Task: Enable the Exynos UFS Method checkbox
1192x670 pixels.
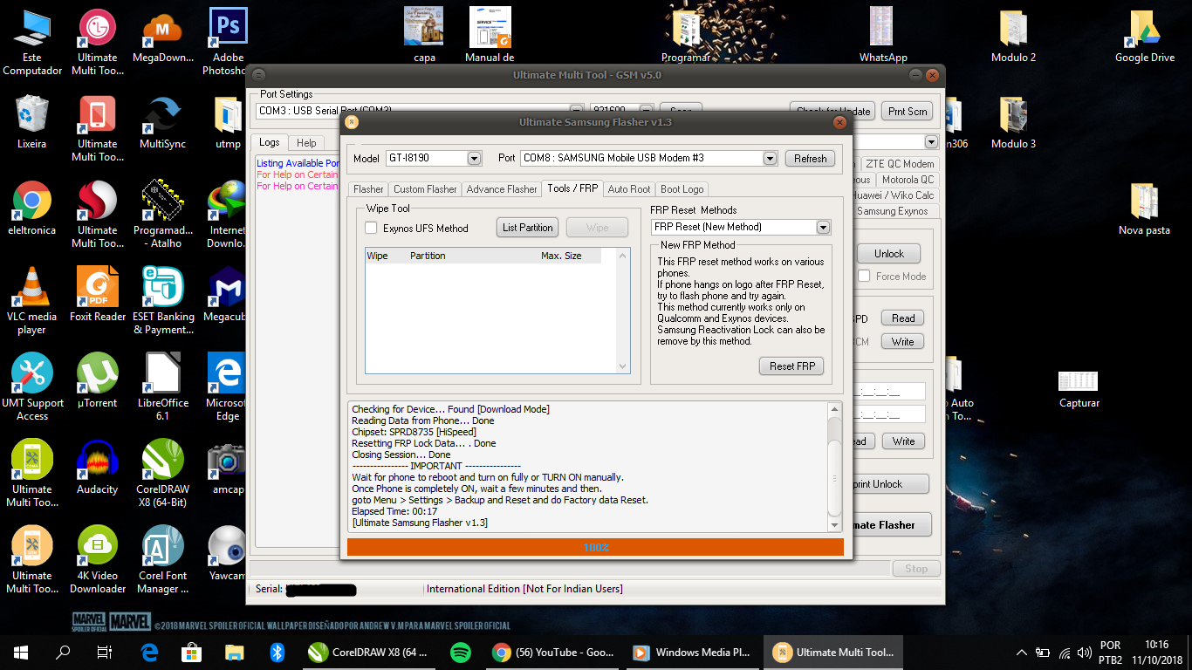Action: pos(371,228)
